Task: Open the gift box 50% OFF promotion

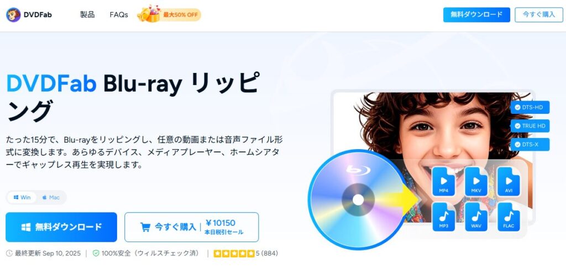Action: click(x=169, y=15)
